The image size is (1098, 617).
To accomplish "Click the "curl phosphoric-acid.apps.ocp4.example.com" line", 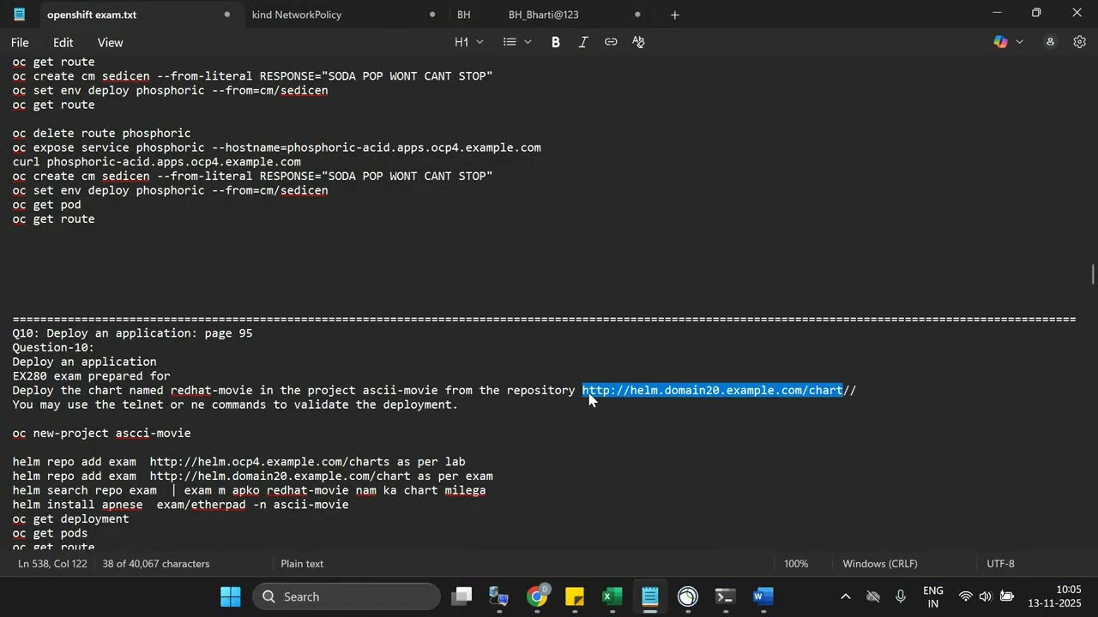I will tap(156, 162).
